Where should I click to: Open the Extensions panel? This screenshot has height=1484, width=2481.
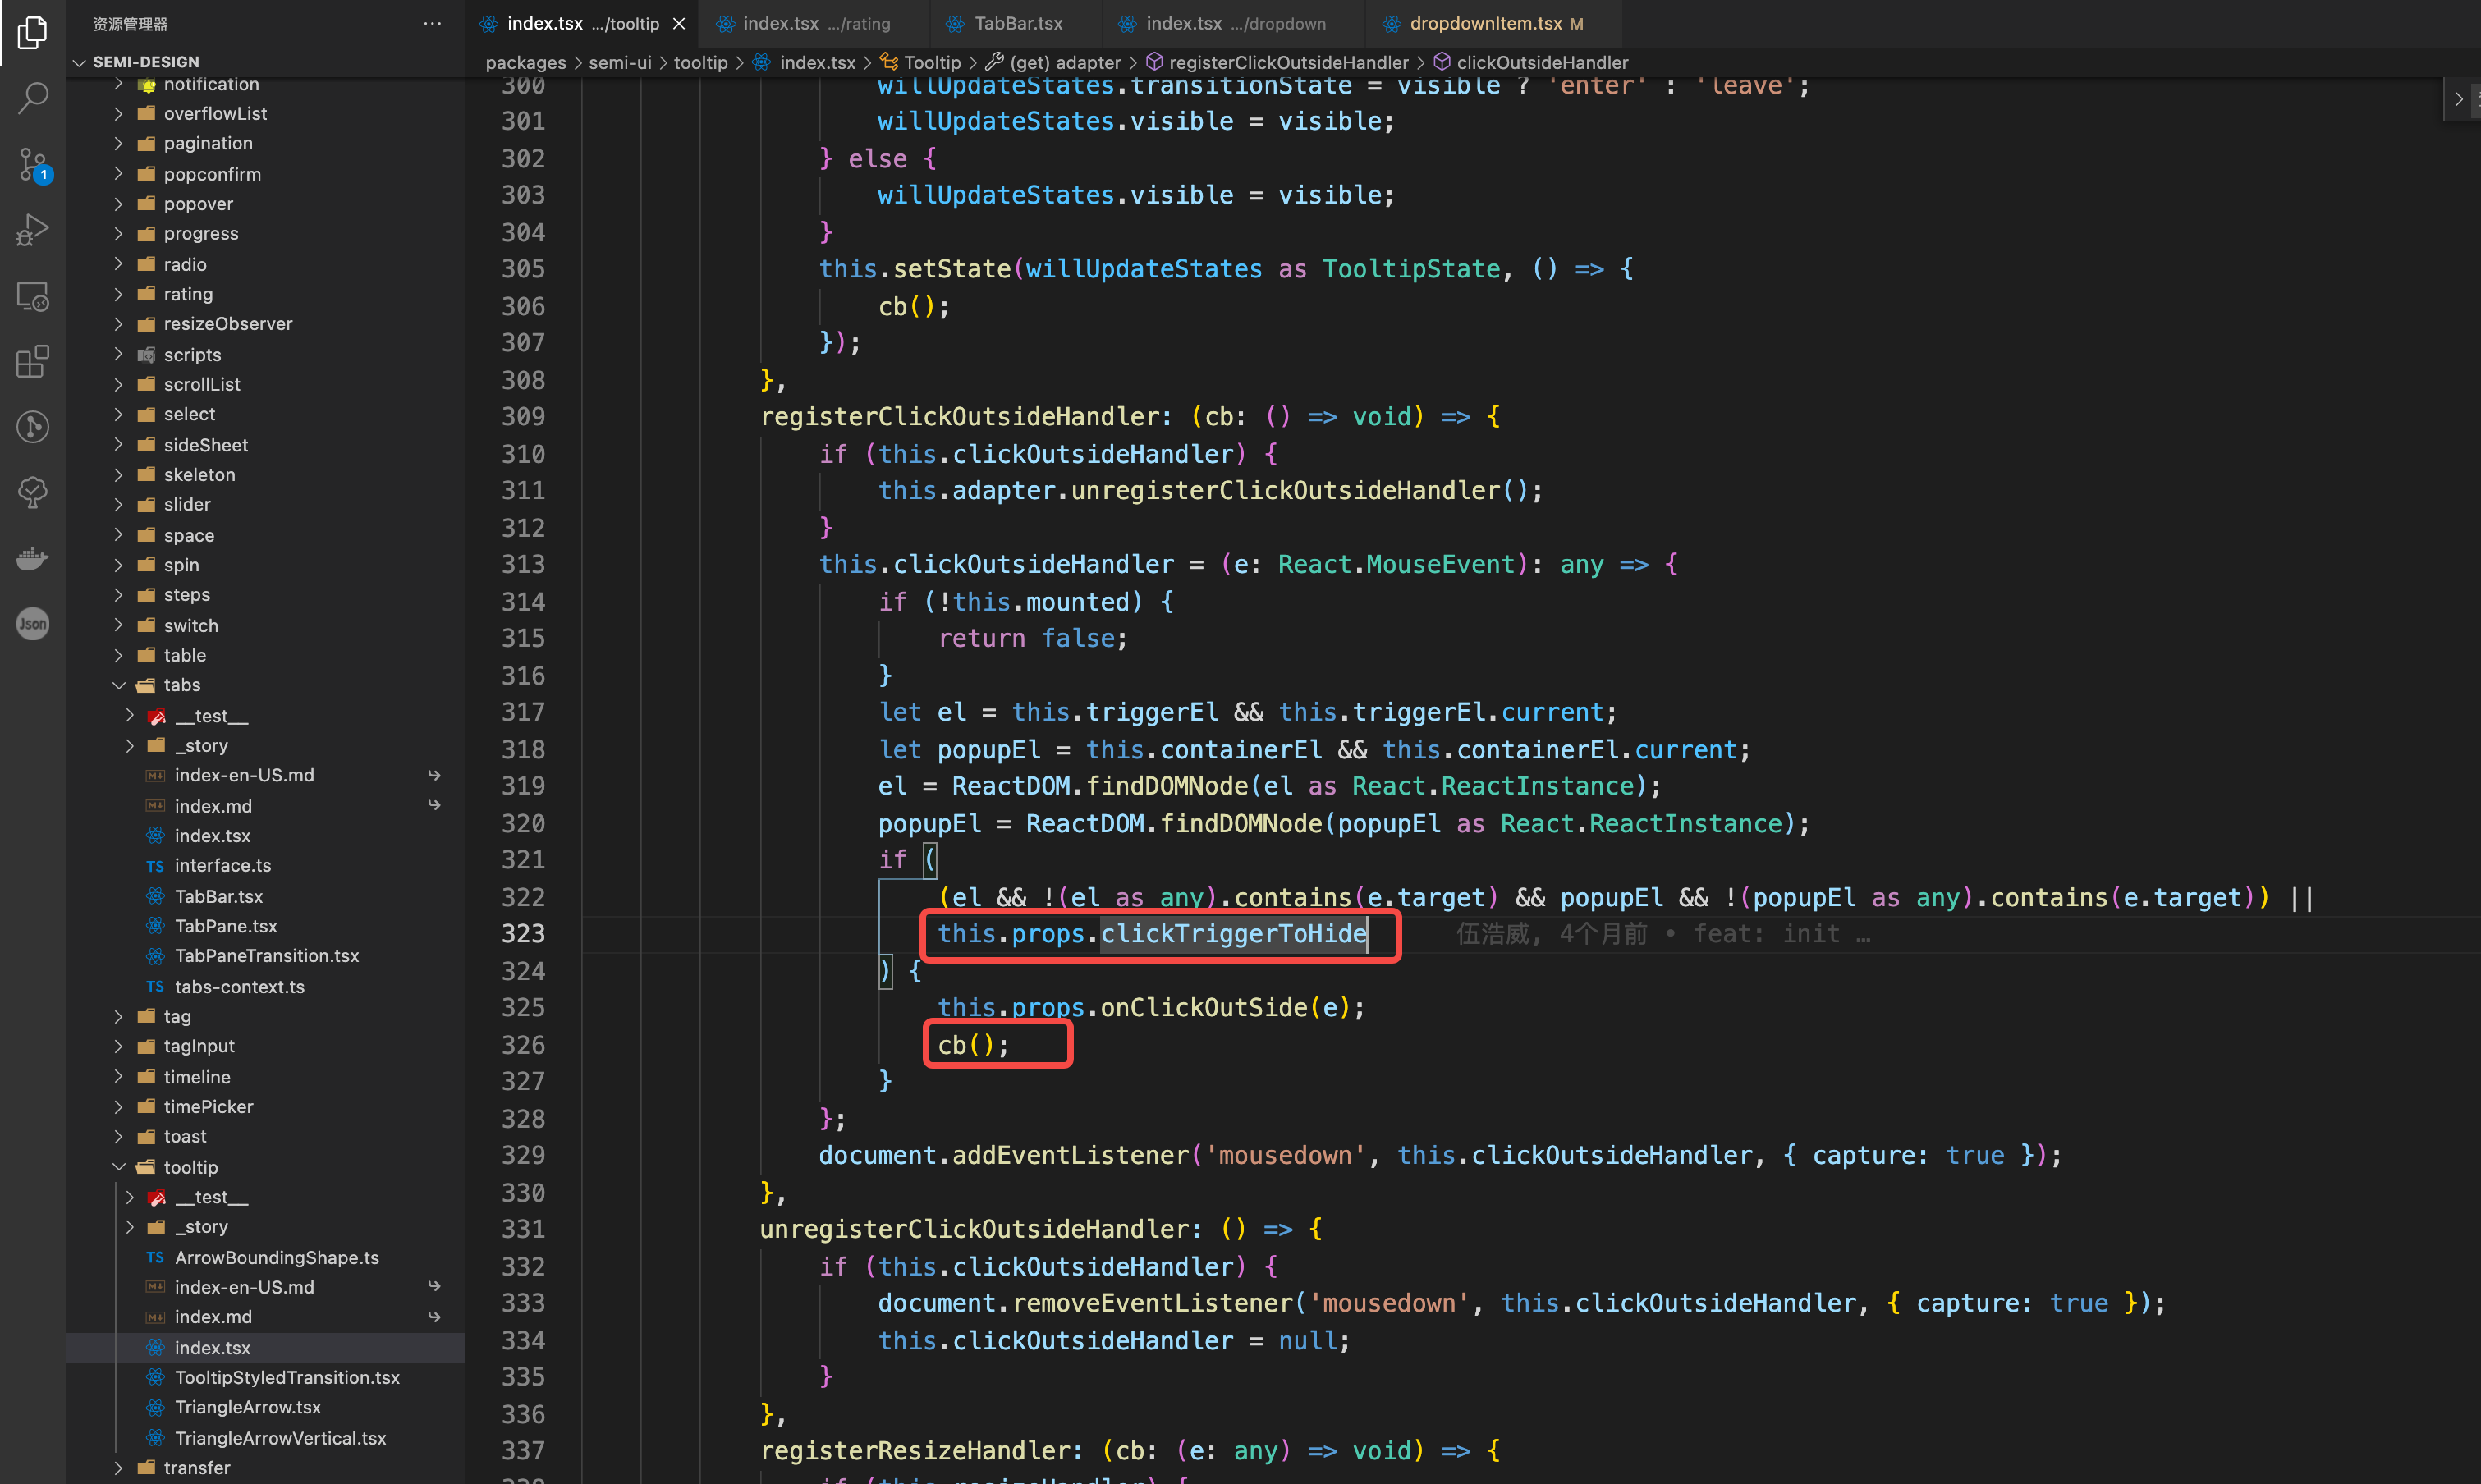point(33,361)
